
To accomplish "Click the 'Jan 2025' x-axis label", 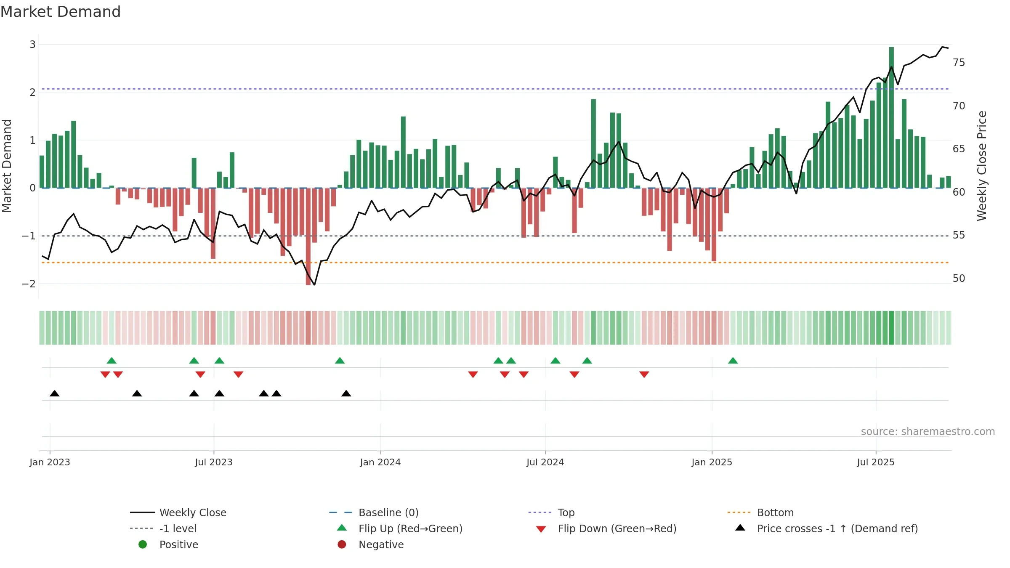I will pos(712,462).
